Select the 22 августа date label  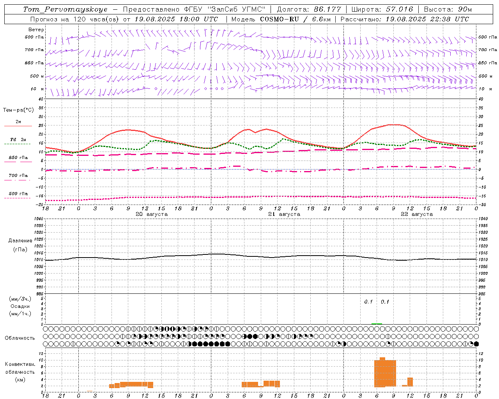[417, 214]
